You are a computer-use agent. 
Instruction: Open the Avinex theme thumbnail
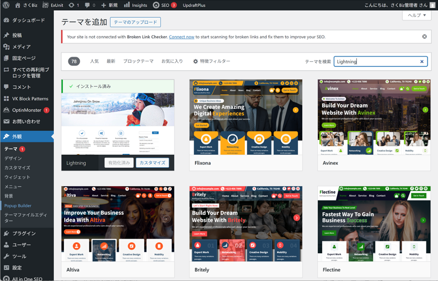[x=374, y=117]
